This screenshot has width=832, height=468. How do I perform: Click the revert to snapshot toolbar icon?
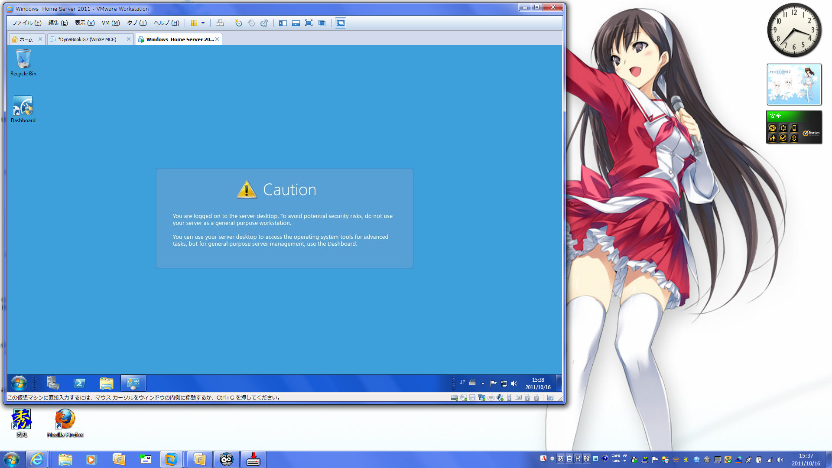pyautogui.click(x=251, y=23)
